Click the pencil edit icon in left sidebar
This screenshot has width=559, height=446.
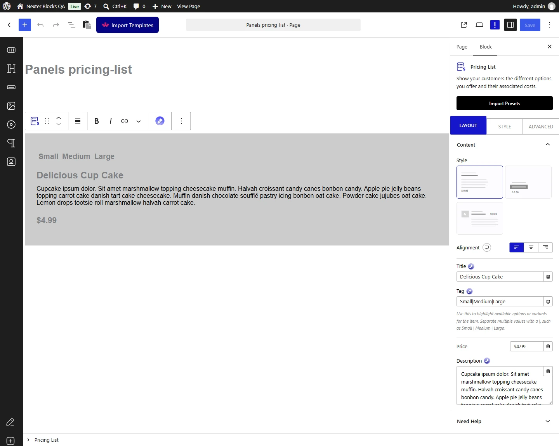(x=10, y=422)
